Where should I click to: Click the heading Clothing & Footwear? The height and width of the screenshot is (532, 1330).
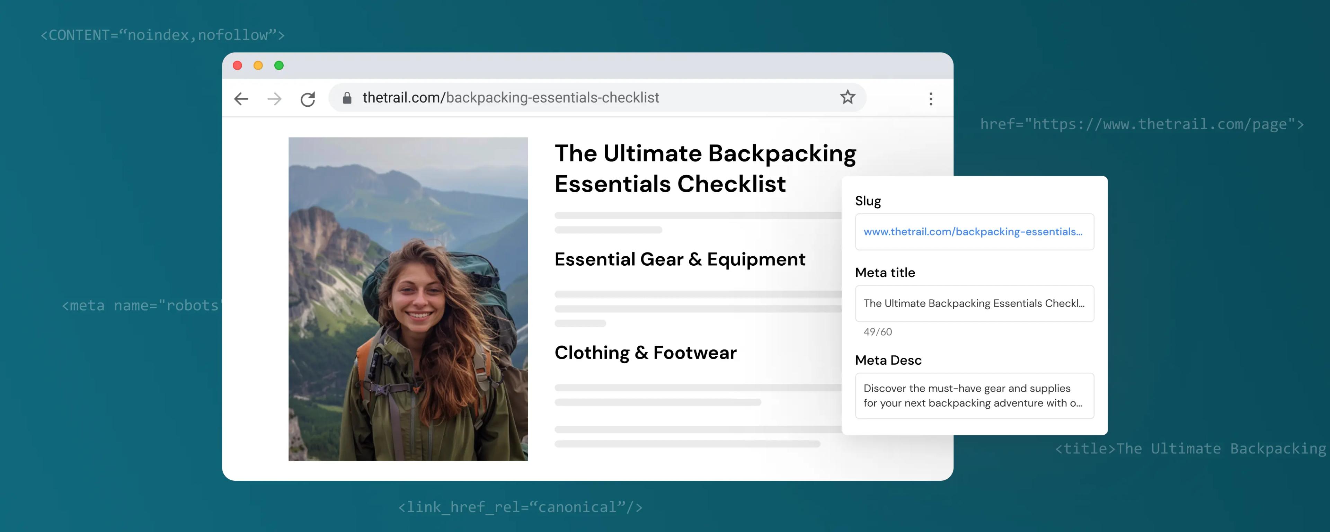[645, 353]
